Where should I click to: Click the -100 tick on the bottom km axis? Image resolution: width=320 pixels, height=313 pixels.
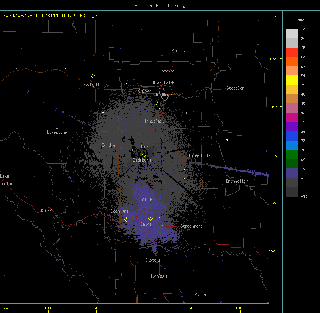click(46, 308)
